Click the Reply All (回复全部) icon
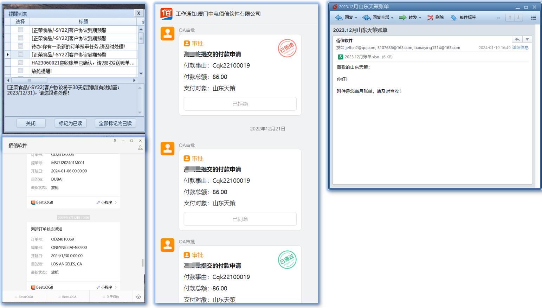Image resolution: width=542 pixels, height=308 pixels. click(x=367, y=18)
